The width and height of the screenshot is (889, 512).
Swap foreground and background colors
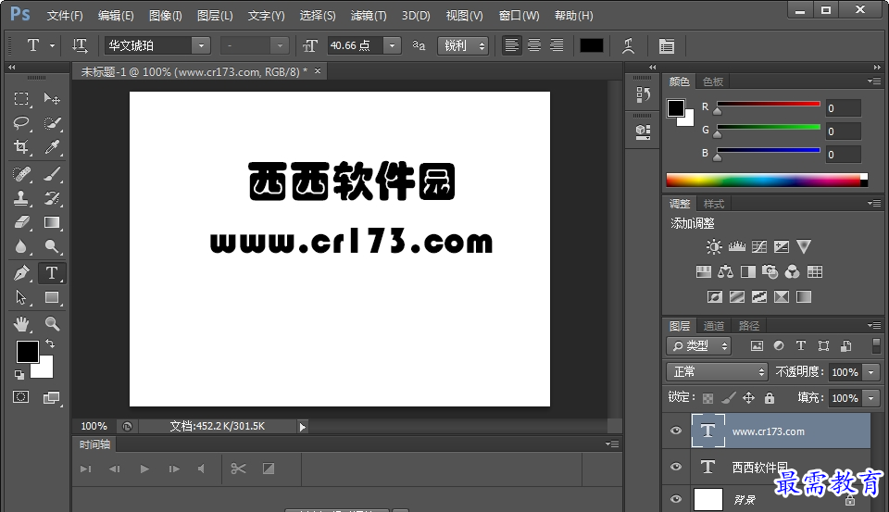(x=50, y=343)
